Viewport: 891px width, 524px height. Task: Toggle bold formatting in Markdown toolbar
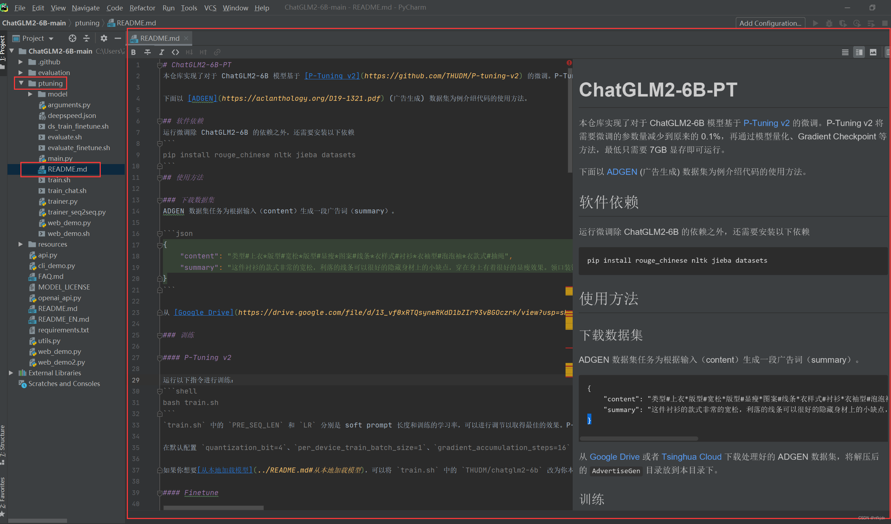coord(133,52)
